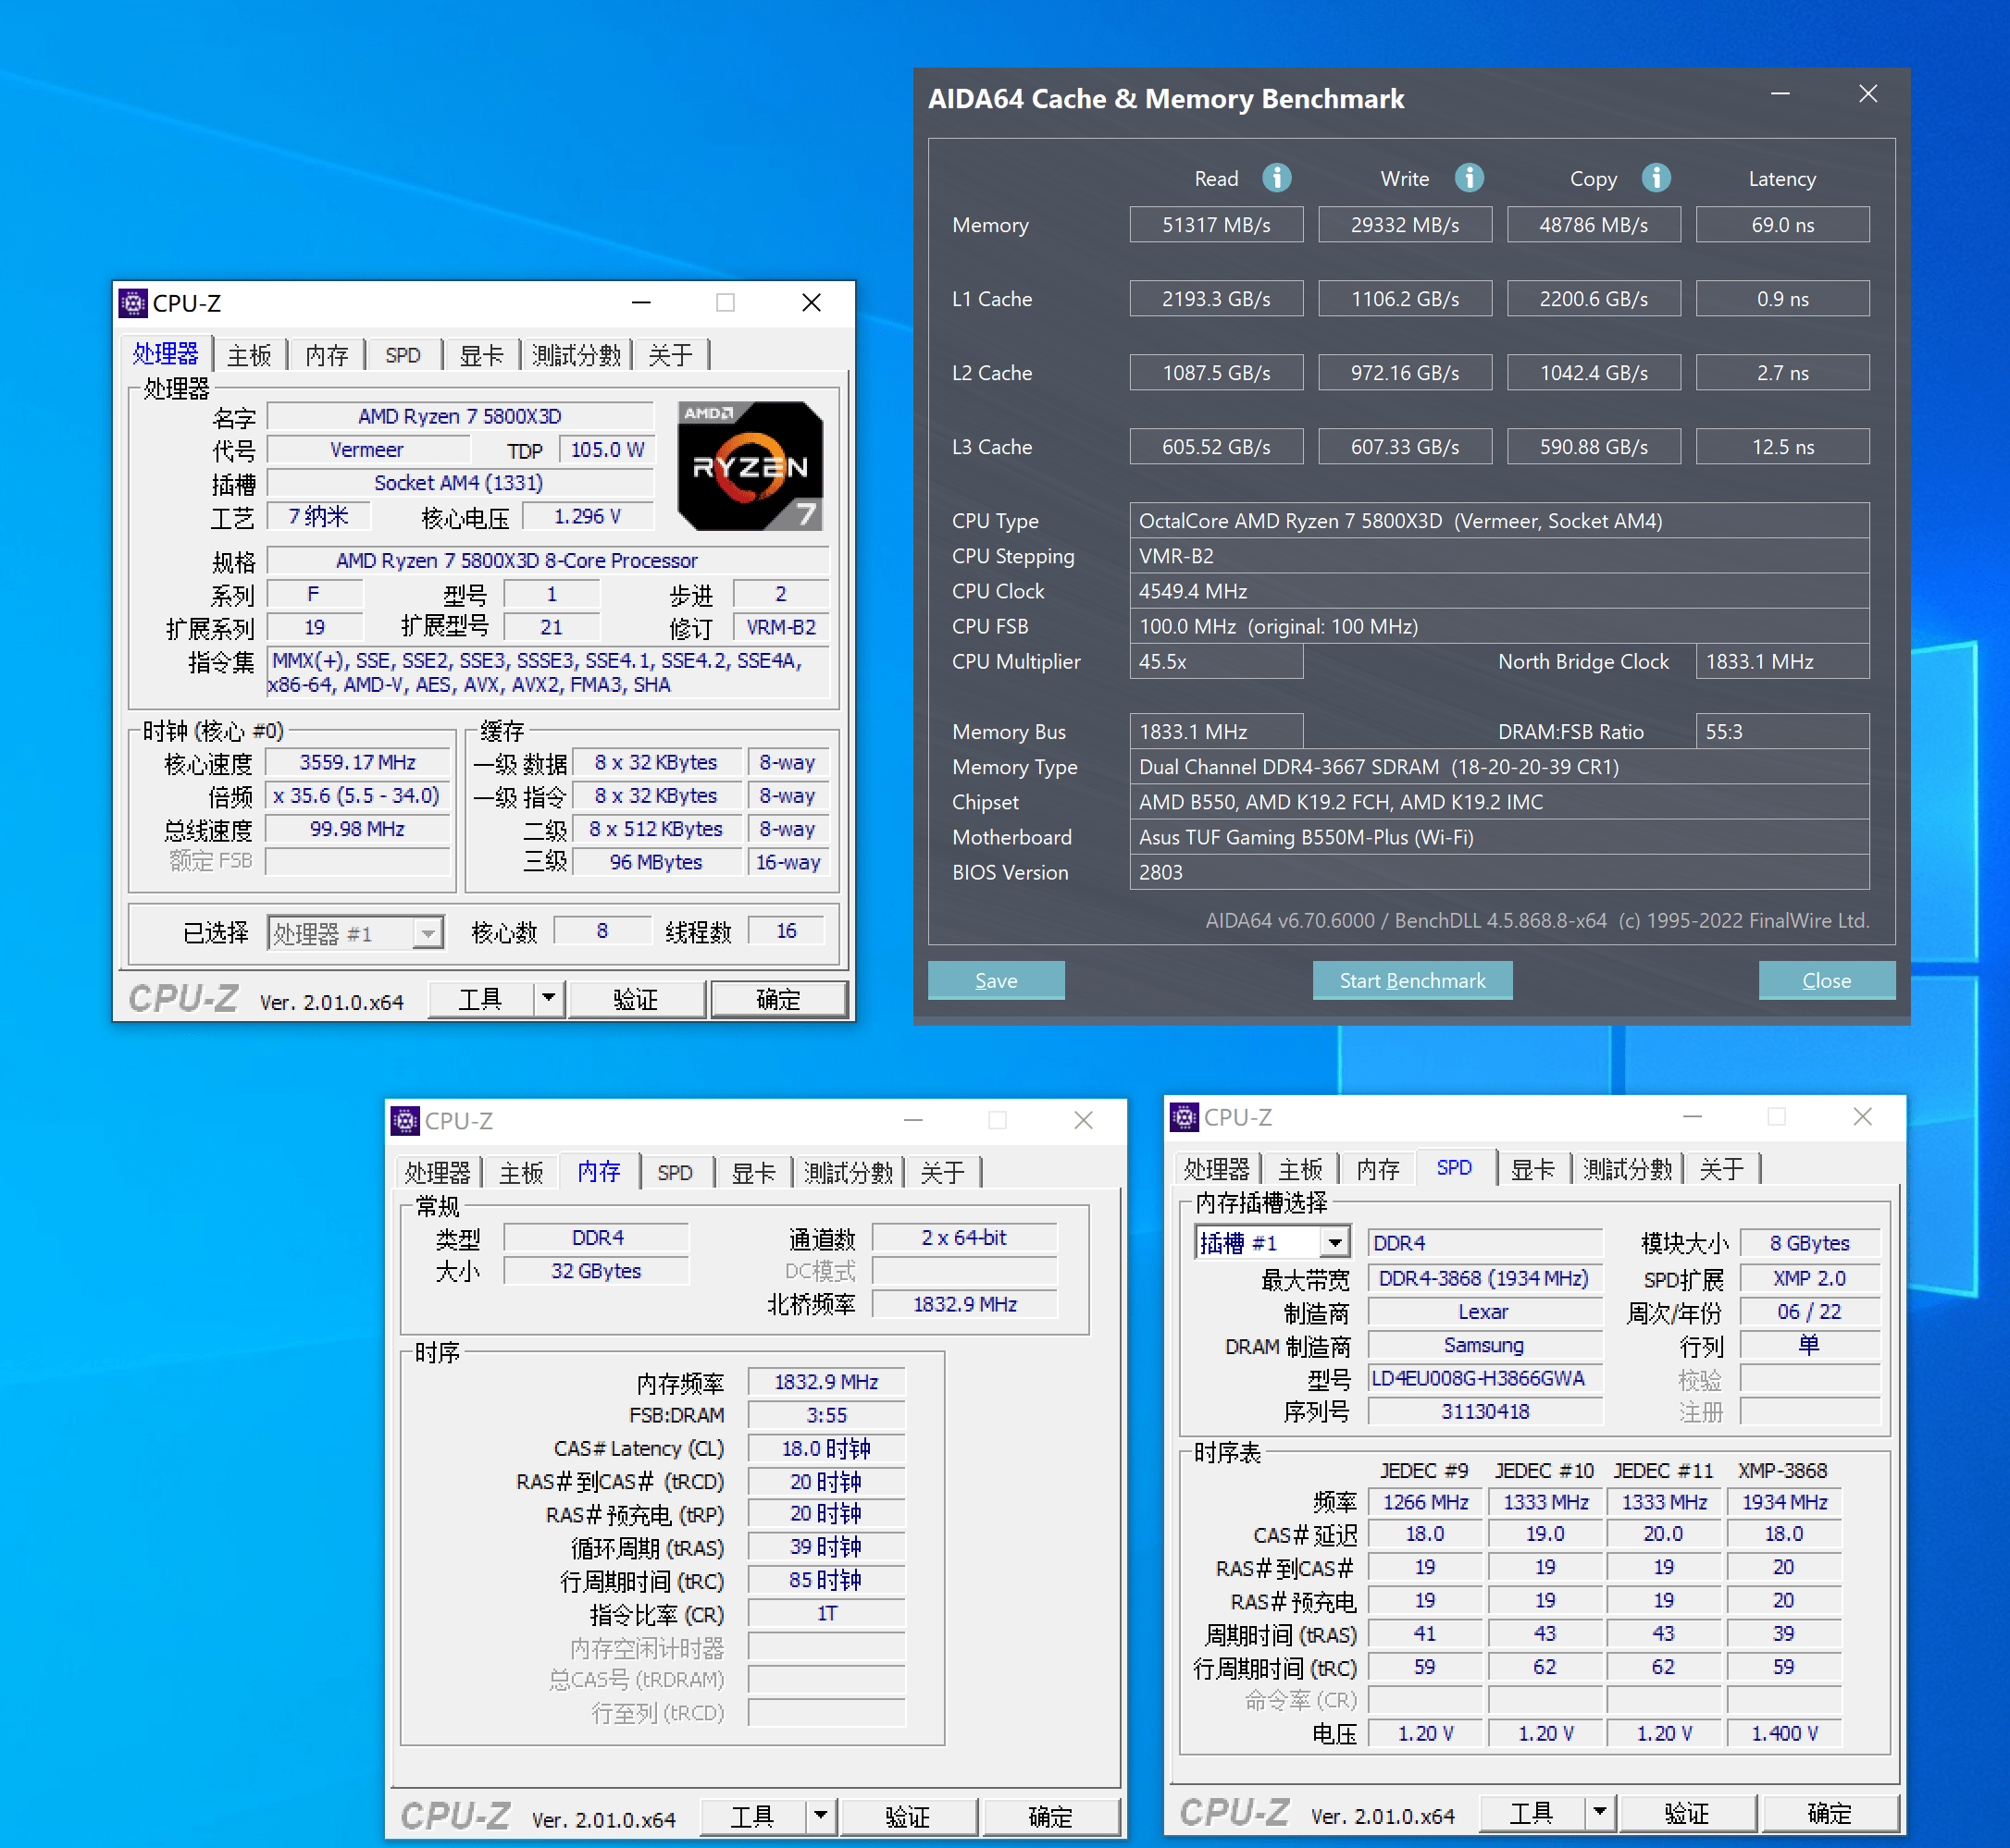Click 确定 button in processor window

[778, 999]
